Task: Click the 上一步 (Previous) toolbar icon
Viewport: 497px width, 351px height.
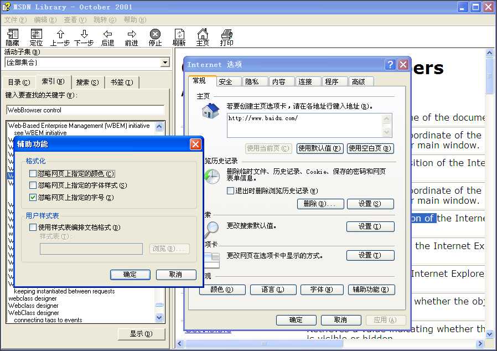Action: pyautogui.click(x=60, y=38)
